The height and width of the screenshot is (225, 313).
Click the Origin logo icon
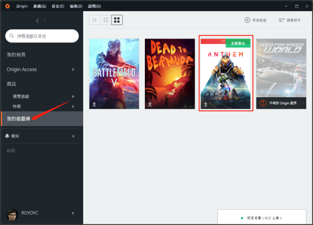7,6
